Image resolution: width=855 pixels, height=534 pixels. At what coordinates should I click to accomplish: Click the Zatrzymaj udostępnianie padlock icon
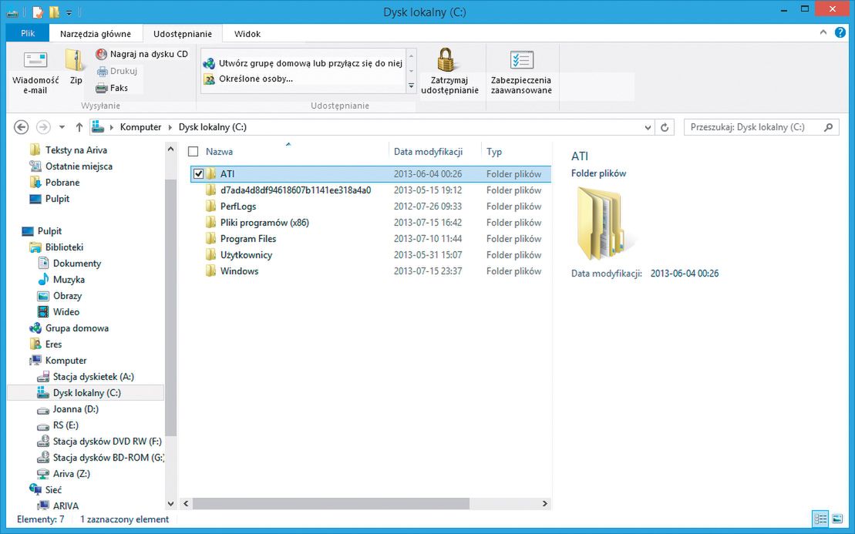coord(446,60)
